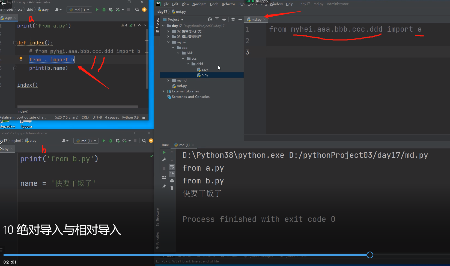This screenshot has width=450, height=266.
Task: Open Project panel gear settings
Action: 233,19
